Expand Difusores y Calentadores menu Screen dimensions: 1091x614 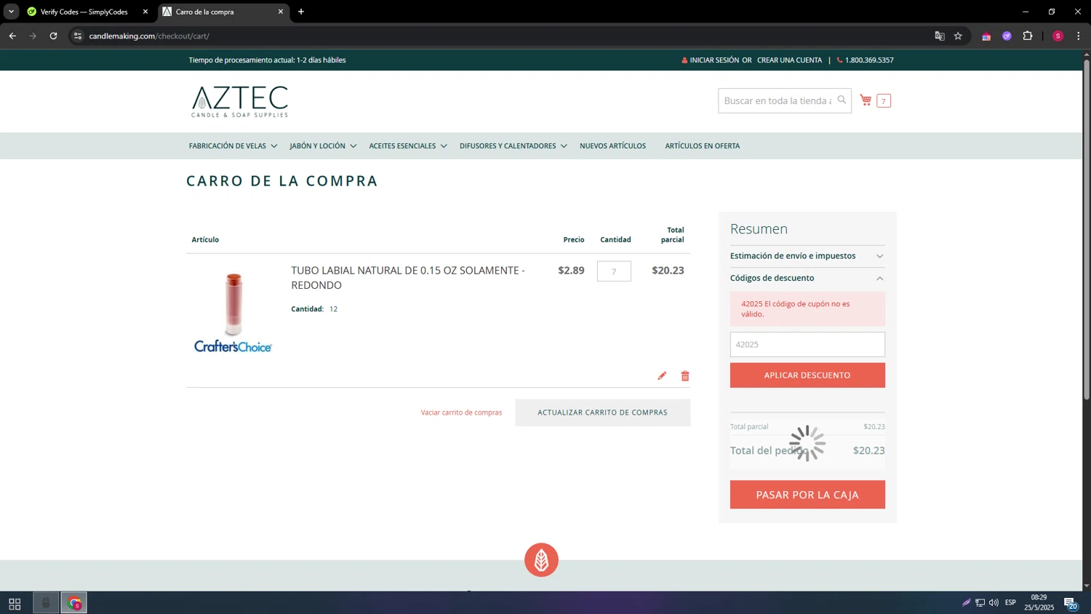point(513,146)
